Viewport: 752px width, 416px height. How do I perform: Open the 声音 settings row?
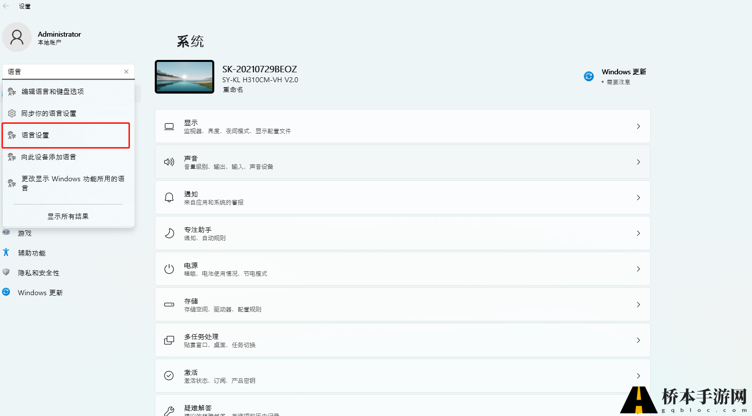(402, 162)
